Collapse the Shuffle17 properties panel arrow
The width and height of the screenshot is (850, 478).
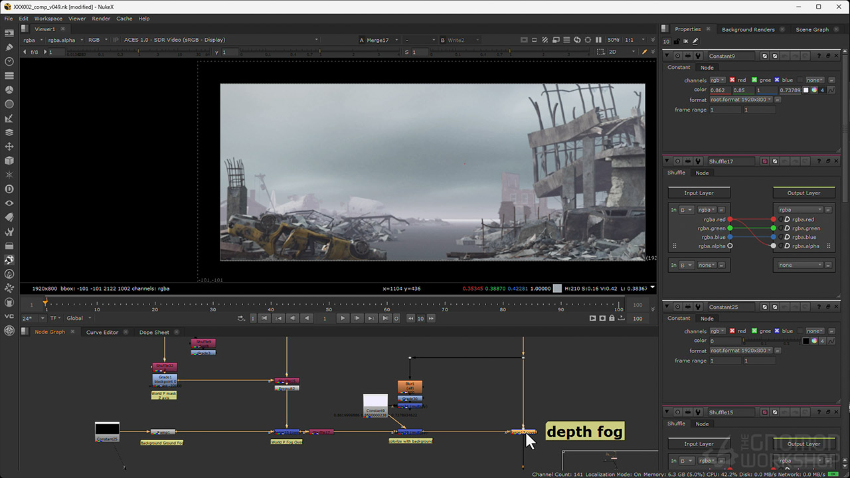[x=668, y=161]
